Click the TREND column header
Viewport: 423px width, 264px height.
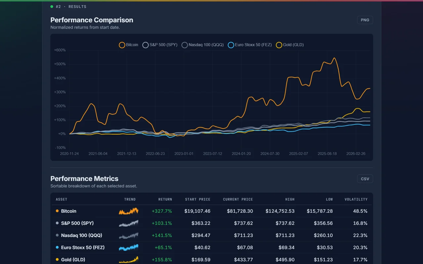click(130, 199)
